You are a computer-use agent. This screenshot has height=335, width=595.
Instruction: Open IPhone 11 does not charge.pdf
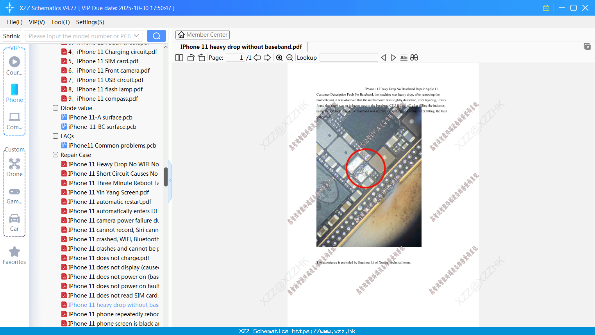[105, 258]
